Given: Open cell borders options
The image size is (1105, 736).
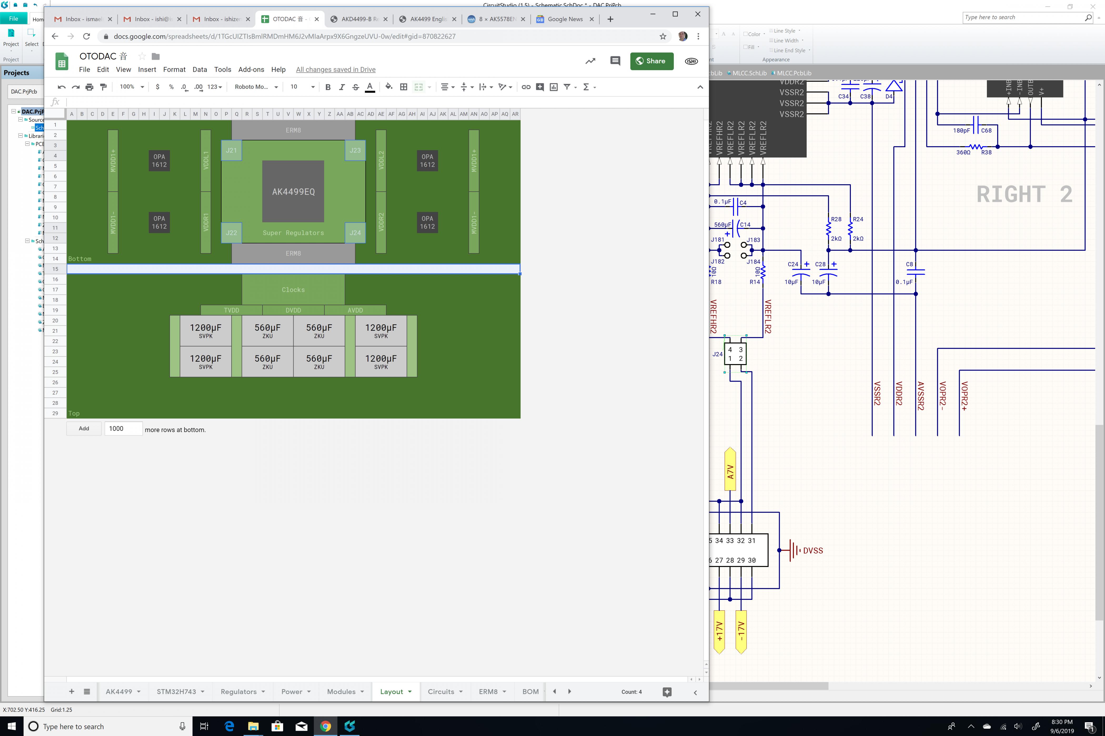Looking at the screenshot, I should click(404, 87).
